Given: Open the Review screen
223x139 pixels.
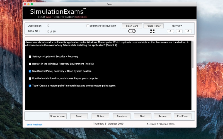Looking at the screenshot, I should 163,116.
